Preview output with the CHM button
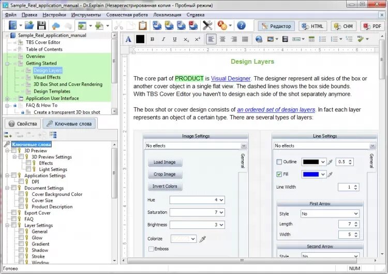Screen dimensions: 388x274 (x=344, y=26)
